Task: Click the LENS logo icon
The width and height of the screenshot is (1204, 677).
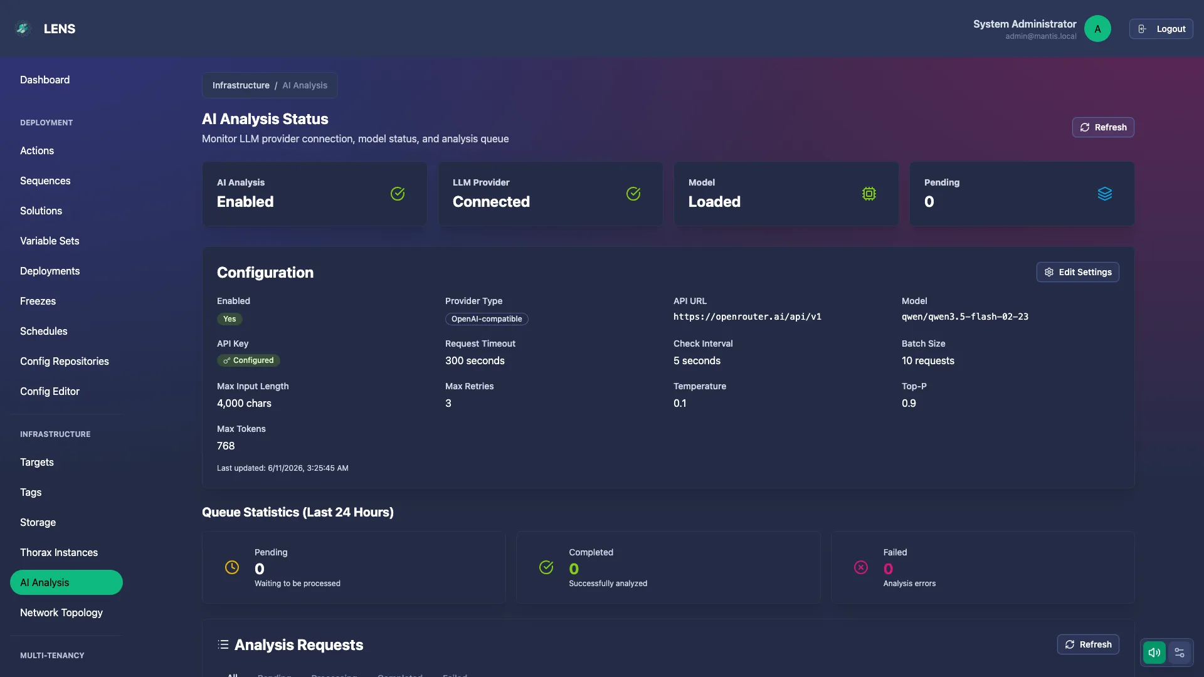Action: 23,29
